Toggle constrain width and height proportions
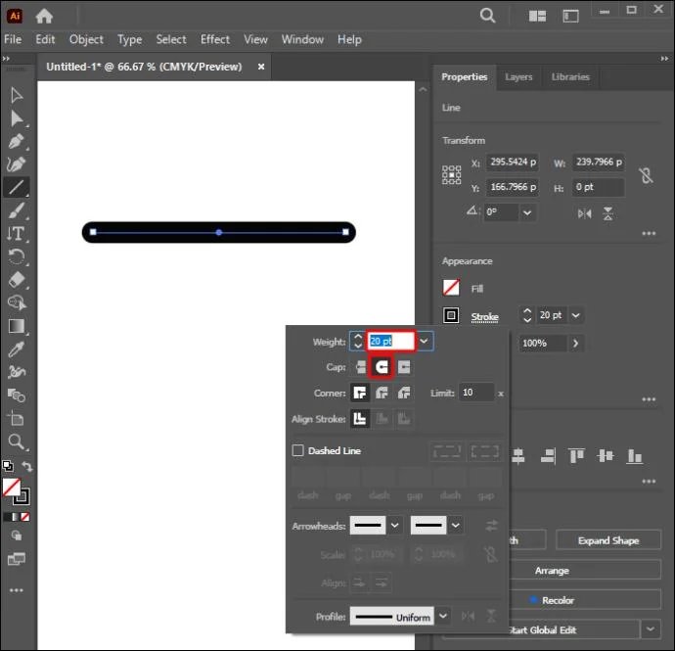 coord(646,175)
